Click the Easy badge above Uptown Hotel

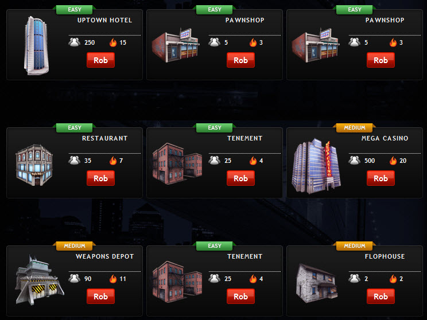coord(75,10)
